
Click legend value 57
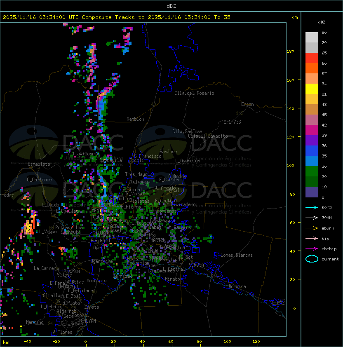[x=324, y=73]
